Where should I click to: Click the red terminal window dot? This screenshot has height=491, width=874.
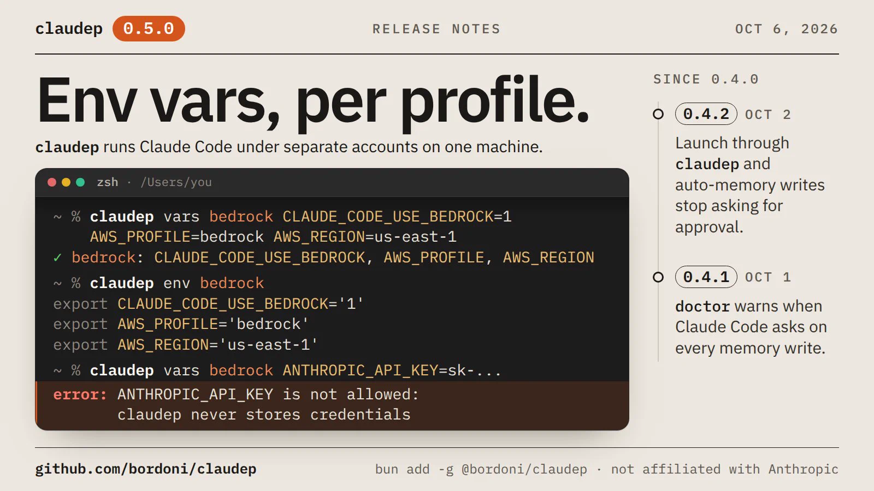tap(52, 182)
